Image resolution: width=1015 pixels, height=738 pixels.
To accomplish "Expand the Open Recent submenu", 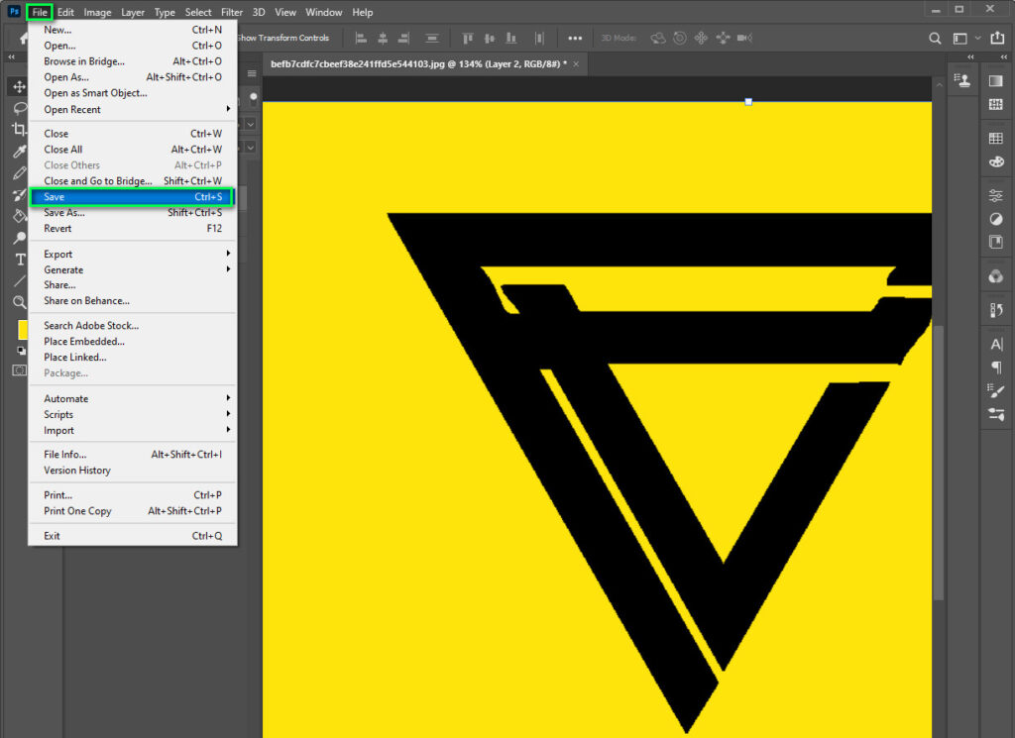I will pyautogui.click(x=129, y=109).
